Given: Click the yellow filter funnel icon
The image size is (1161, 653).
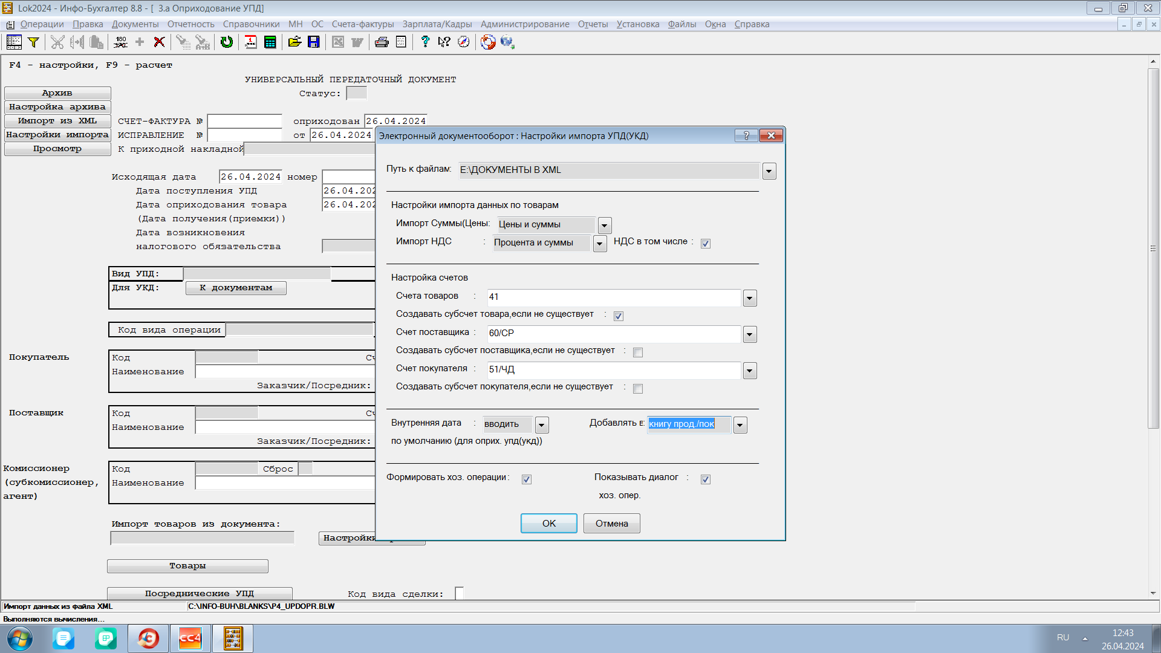Looking at the screenshot, I should click(34, 42).
